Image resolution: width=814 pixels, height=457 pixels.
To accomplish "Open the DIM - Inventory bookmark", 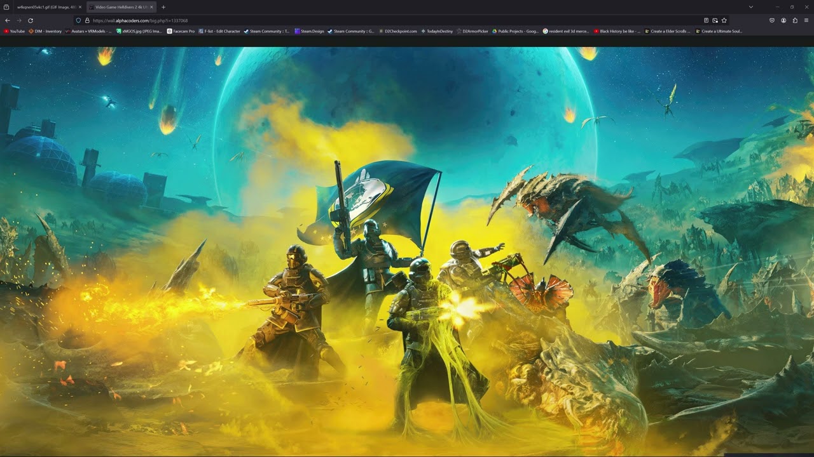I will (x=45, y=31).
